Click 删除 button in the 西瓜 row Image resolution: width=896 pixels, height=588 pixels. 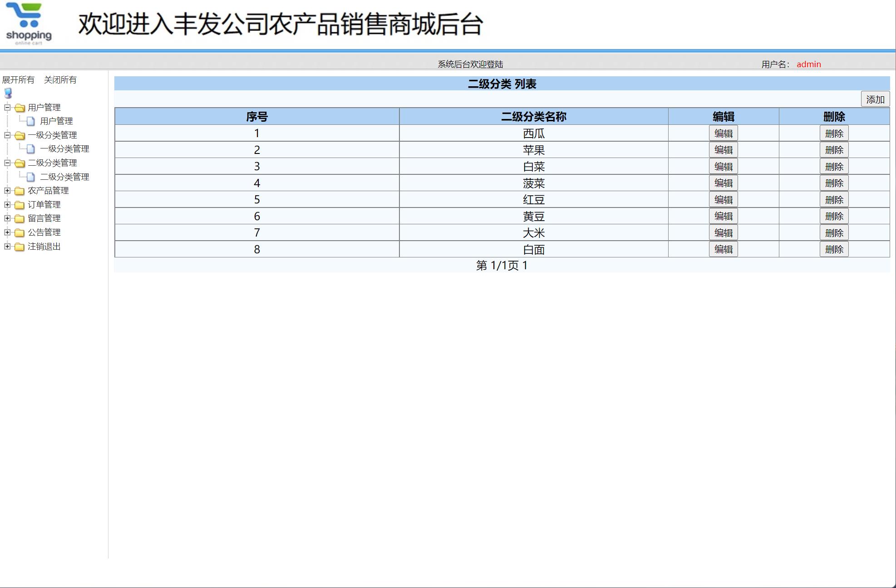pyautogui.click(x=833, y=133)
